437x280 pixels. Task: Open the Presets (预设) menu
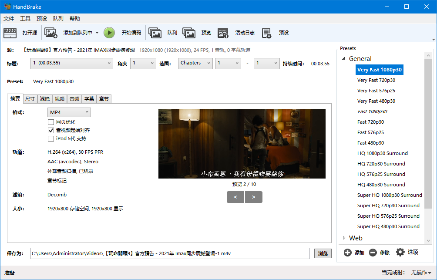41,19
